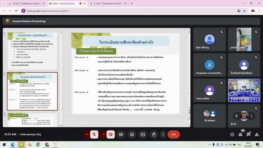
Task: Toggle closed captions on
Action: point(121,134)
